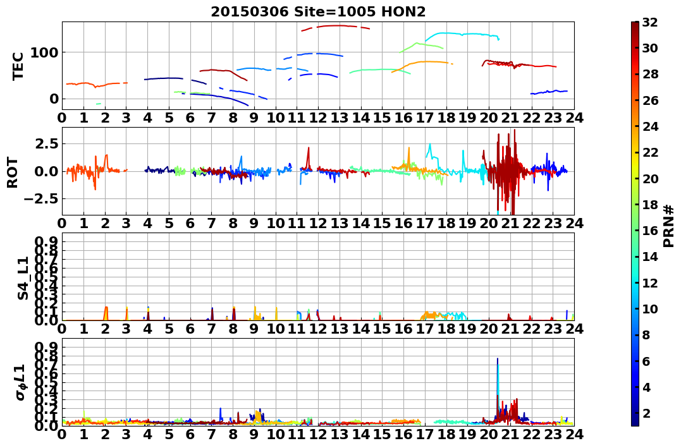Click the S4_L1 y-axis label
The height and width of the screenshot is (448, 681).
click(23, 278)
